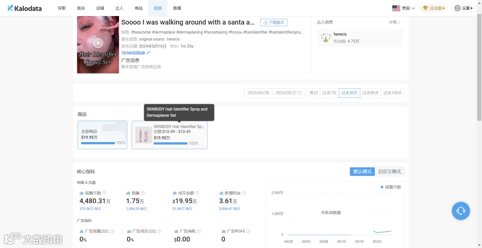Expand 设置 menu
482x248 pixels.
coord(464,8)
